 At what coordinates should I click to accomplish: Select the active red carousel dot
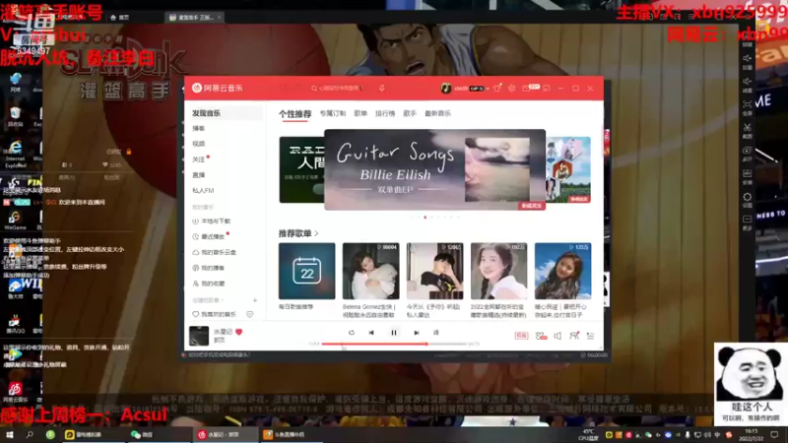tap(426, 218)
